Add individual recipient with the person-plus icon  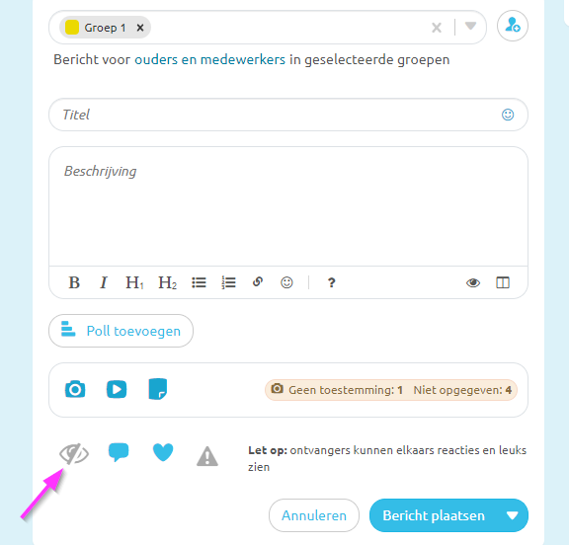tap(513, 26)
